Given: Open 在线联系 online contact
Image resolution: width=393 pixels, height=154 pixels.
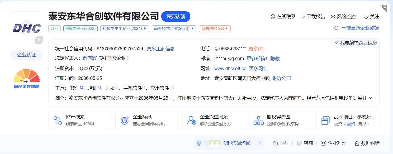Looking at the screenshot, I should pos(283,17).
